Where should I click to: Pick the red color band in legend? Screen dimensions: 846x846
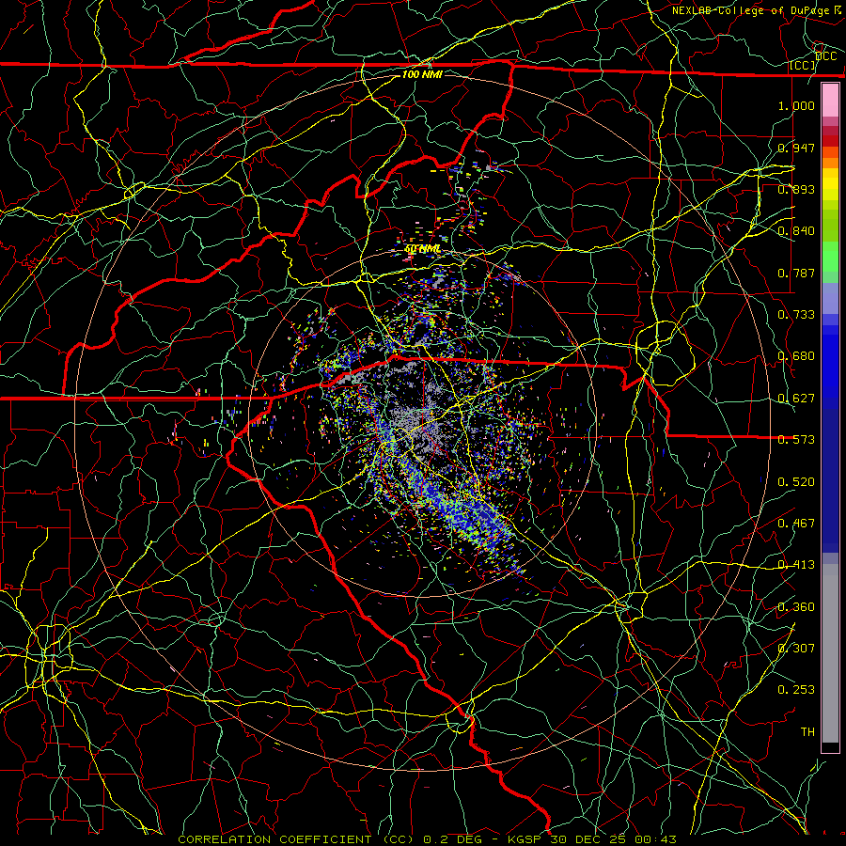(x=830, y=141)
